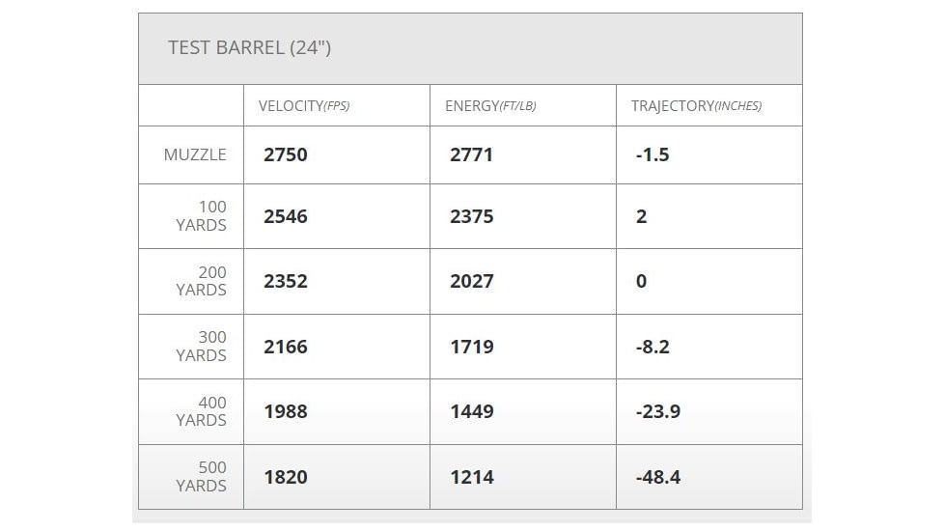Select the ENERGY (FT/LB) column header
Viewport: 944px width, 531px height.
(490, 106)
